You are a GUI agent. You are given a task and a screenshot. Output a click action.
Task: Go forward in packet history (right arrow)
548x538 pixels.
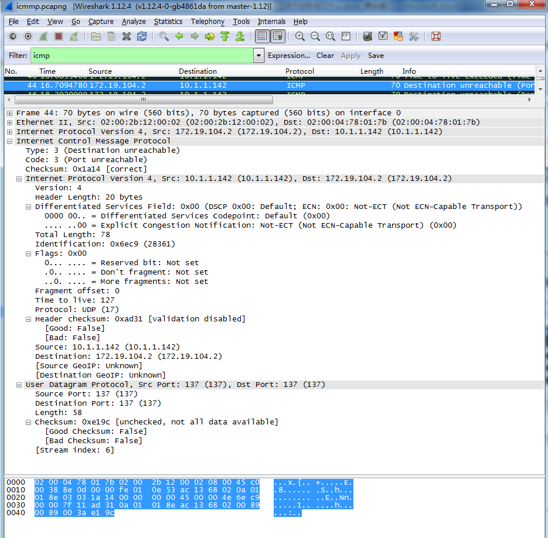click(x=195, y=36)
